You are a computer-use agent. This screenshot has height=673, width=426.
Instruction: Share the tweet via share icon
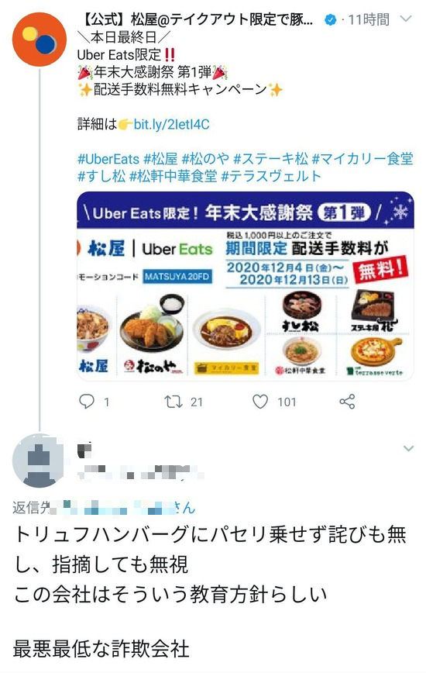click(347, 402)
